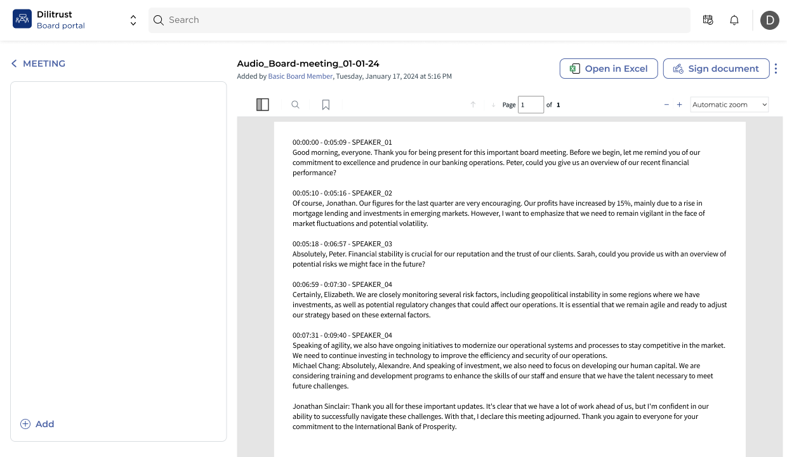Click the Add button in the side panel
The height and width of the screenshot is (457, 787).
pyautogui.click(x=37, y=424)
